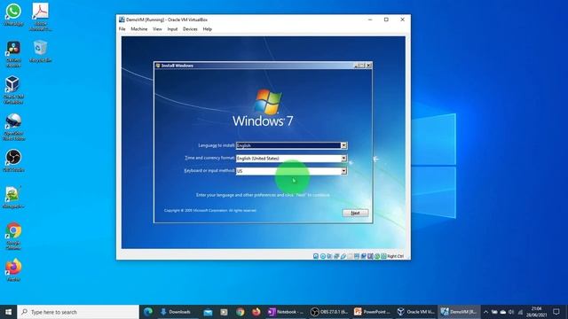
Task: Click the taskbar search box
Action: 78,312
